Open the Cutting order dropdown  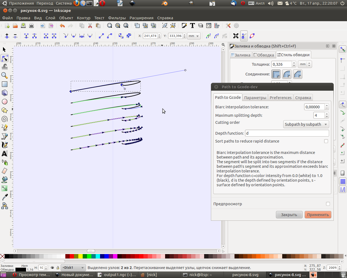click(306, 124)
